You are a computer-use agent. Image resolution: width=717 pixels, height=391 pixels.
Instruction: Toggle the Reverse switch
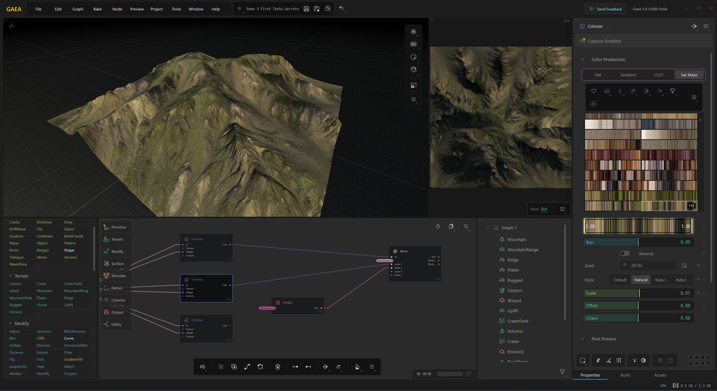(x=625, y=254)
